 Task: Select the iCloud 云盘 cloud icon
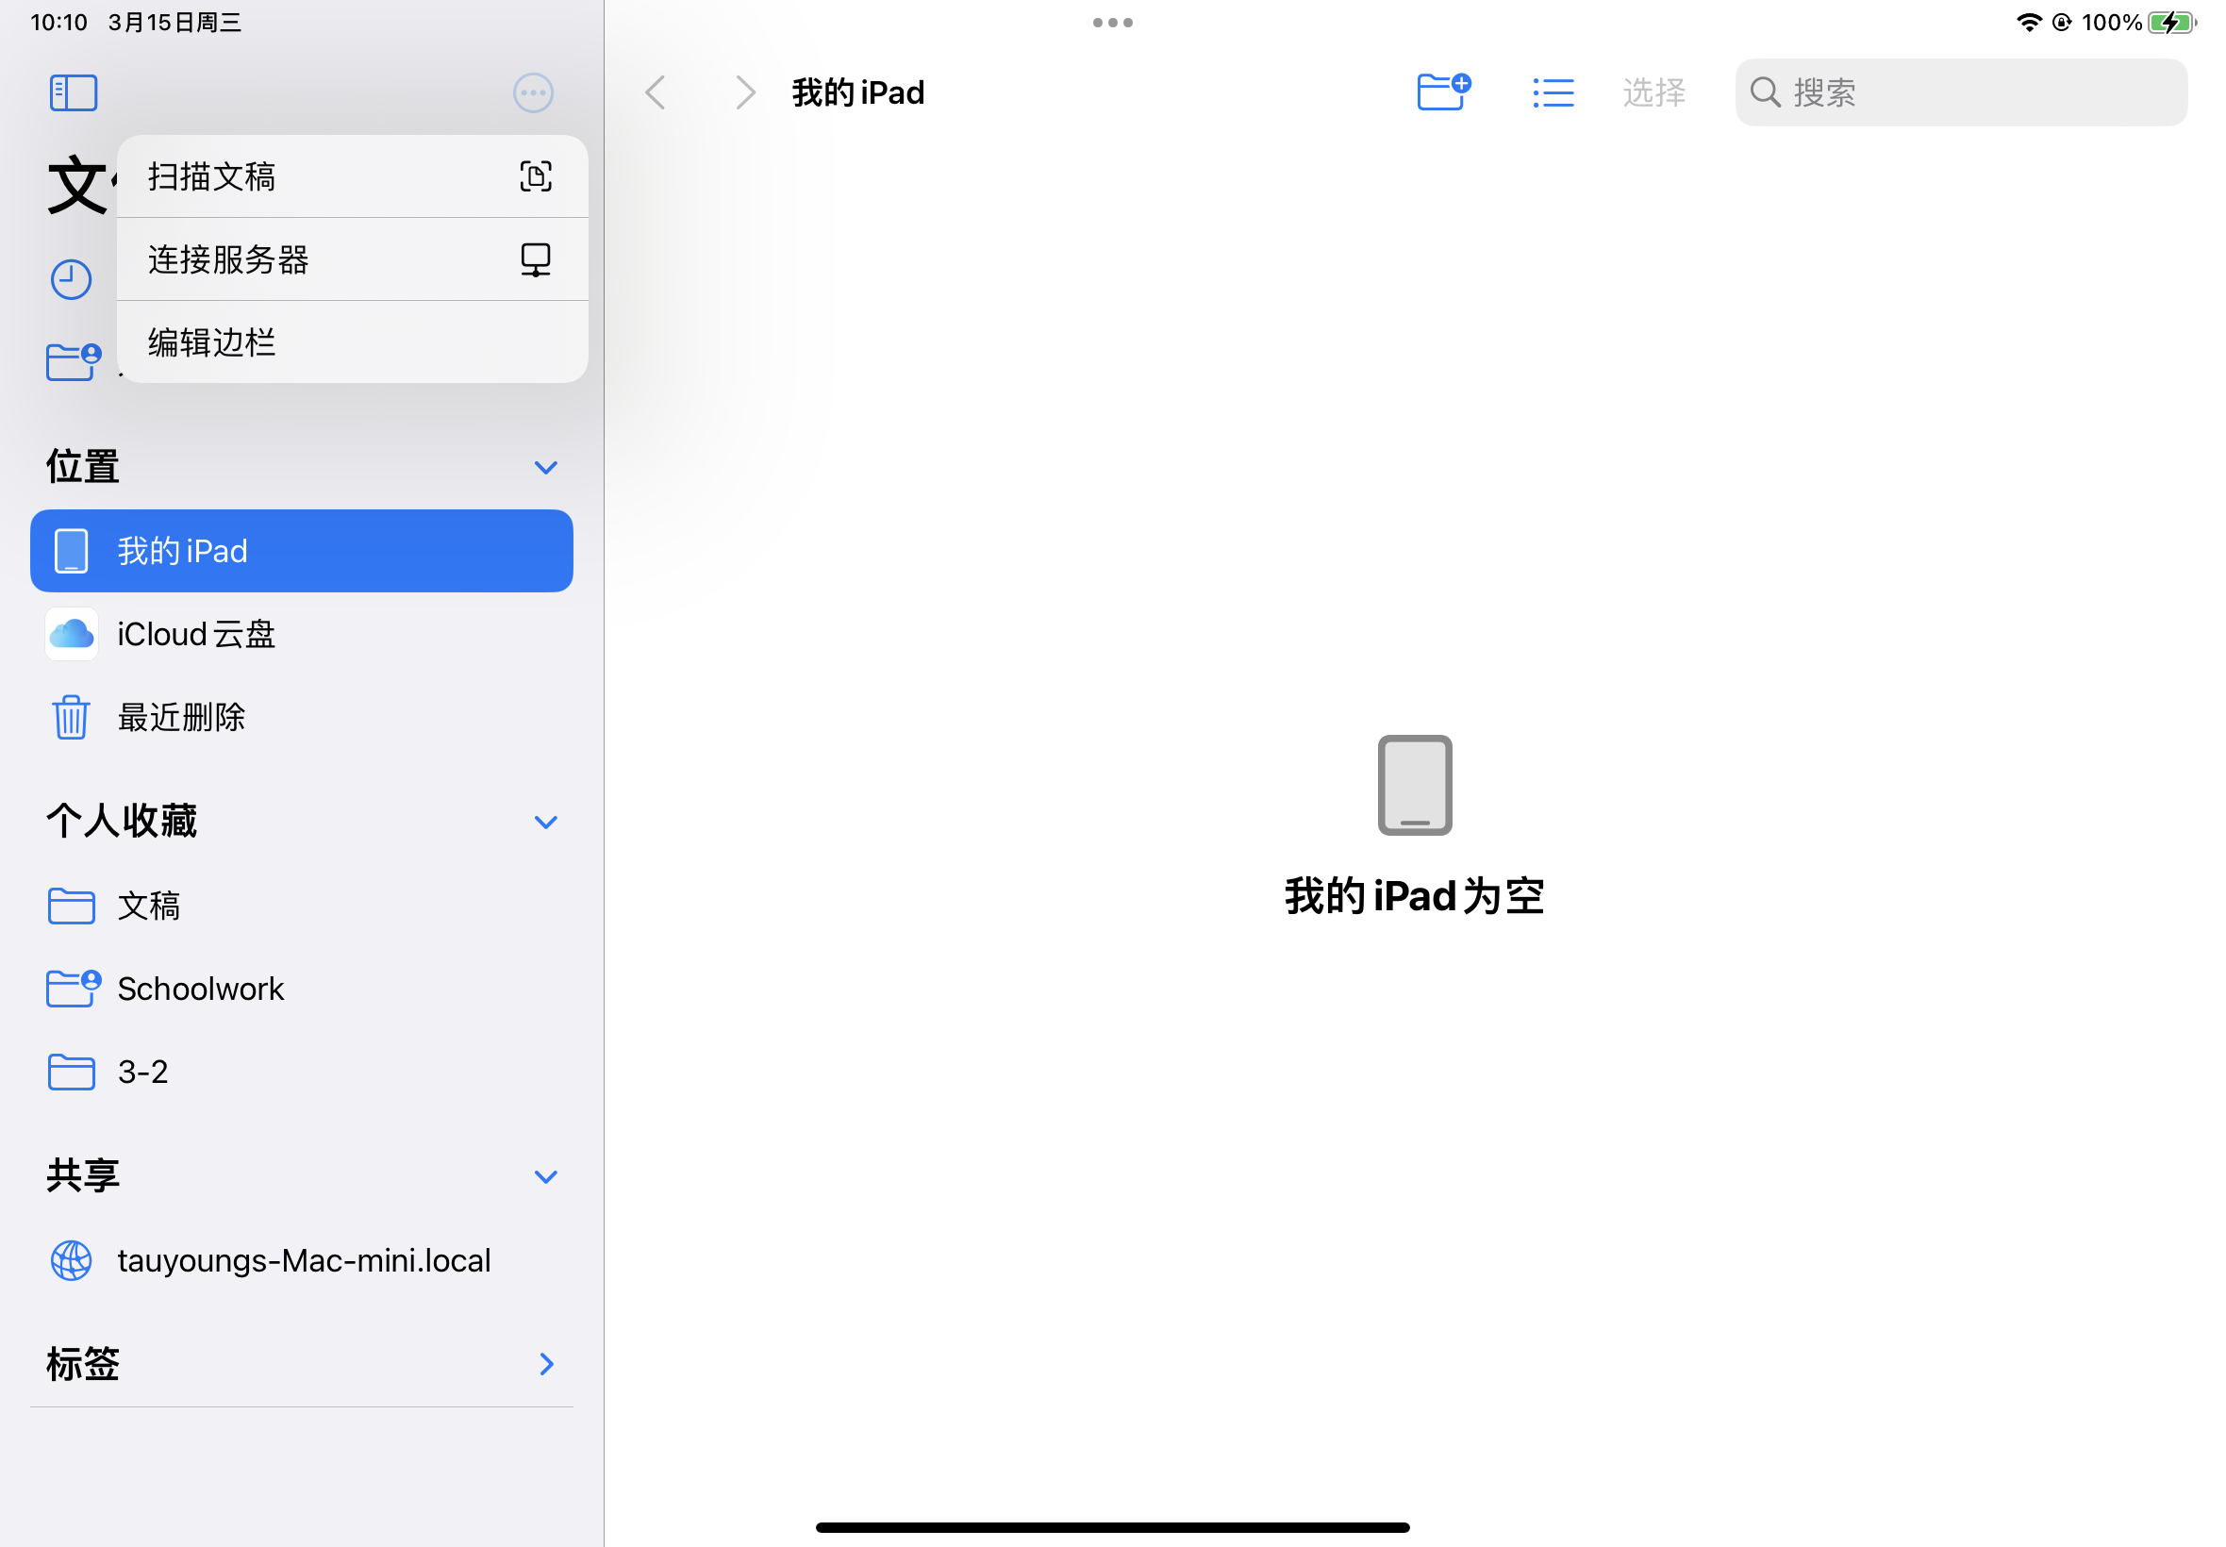71,633
